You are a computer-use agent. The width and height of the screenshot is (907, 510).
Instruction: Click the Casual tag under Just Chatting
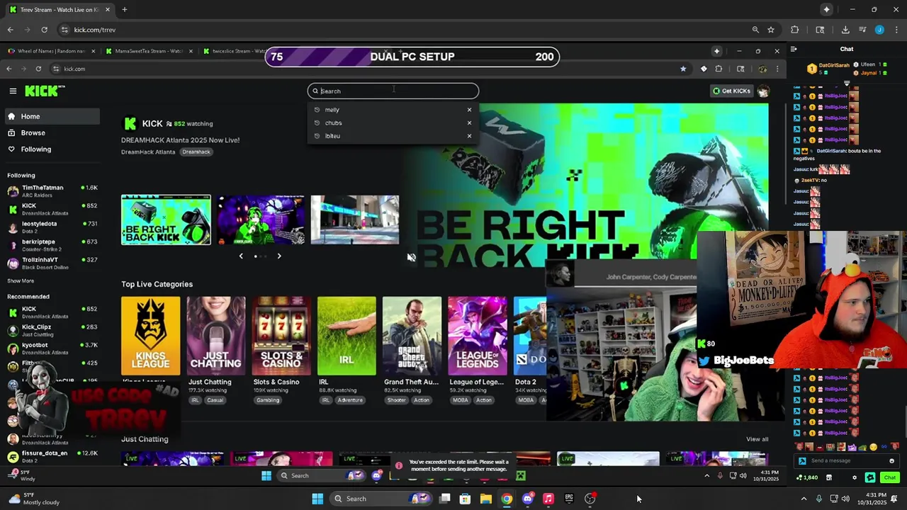[x=215, y=400]
